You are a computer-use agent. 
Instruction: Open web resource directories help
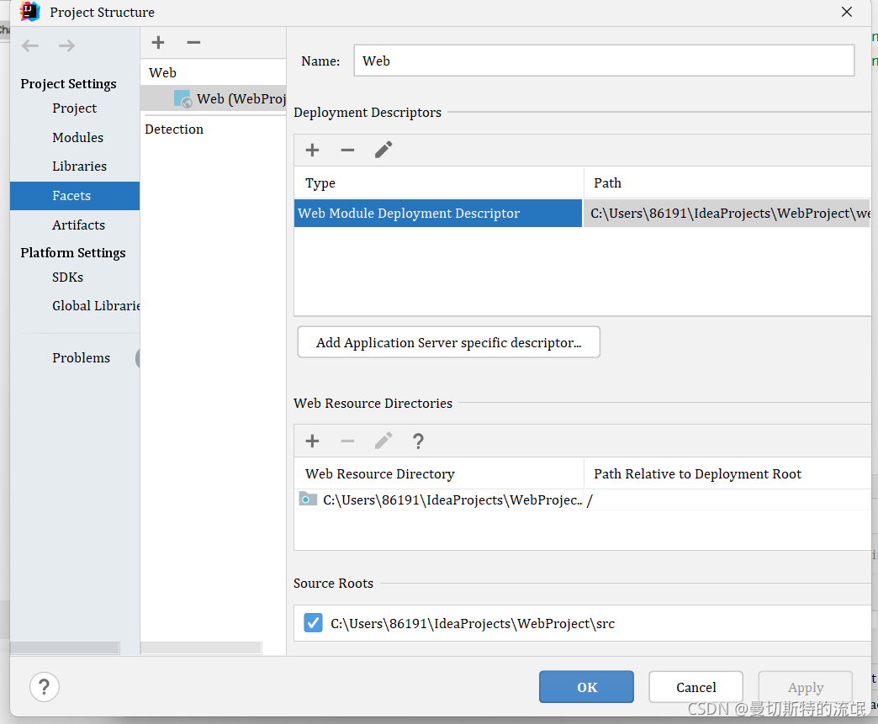418,441
